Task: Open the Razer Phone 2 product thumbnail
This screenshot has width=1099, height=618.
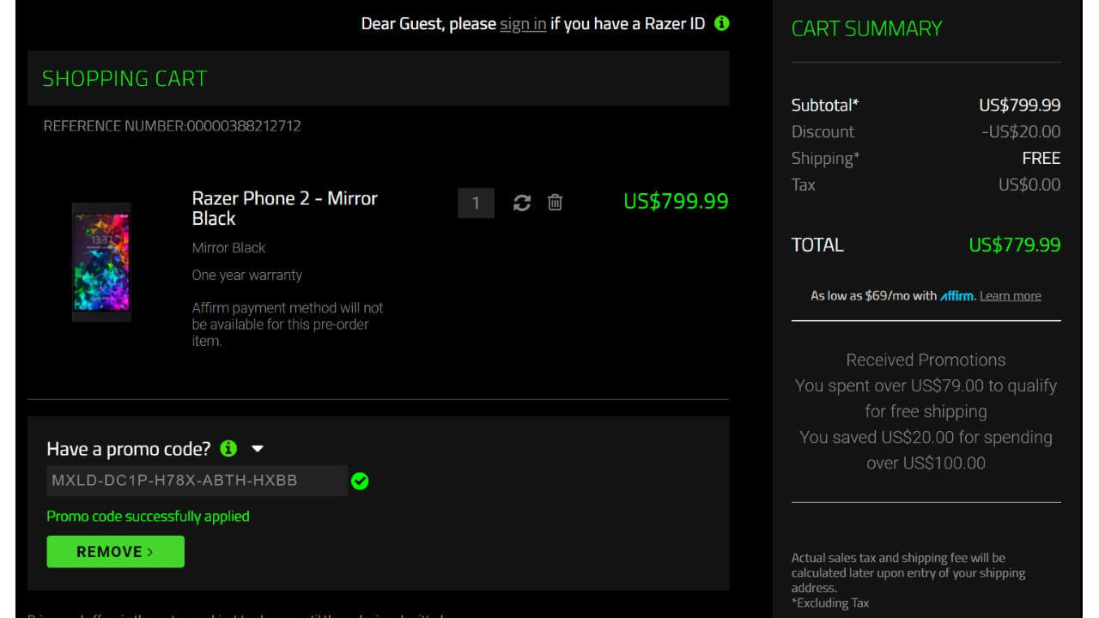Action: click(101, 261)
